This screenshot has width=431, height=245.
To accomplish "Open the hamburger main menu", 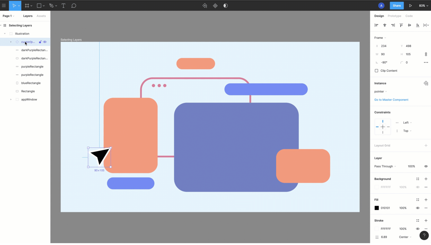I will tap(4, 5).
